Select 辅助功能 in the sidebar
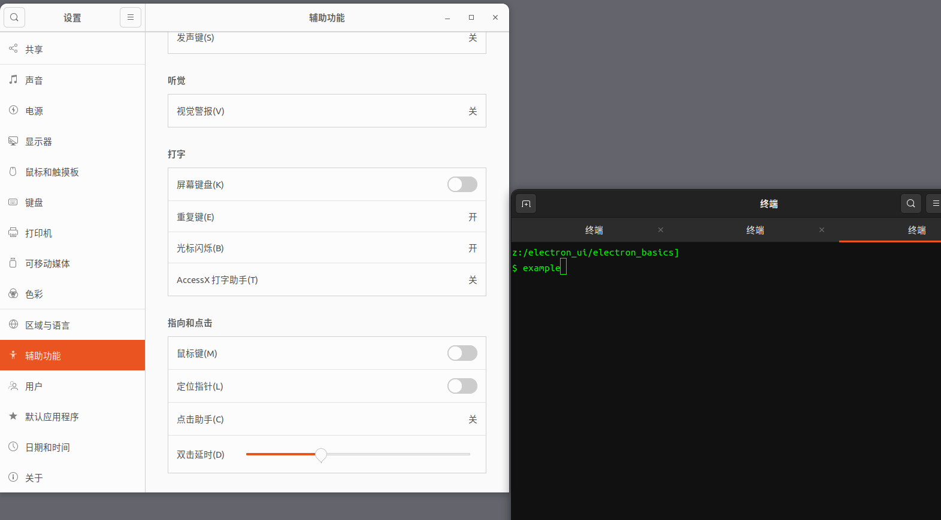941x520 pixels. click(72, 355)
